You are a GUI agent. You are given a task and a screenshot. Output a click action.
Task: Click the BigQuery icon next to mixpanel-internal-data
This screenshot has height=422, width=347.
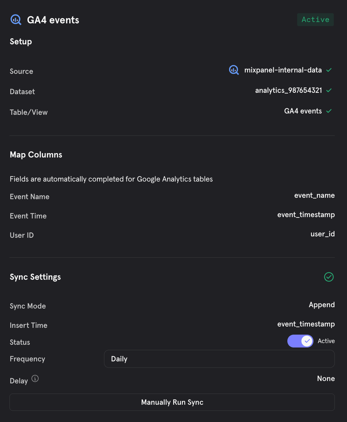[x=234, y=70]
